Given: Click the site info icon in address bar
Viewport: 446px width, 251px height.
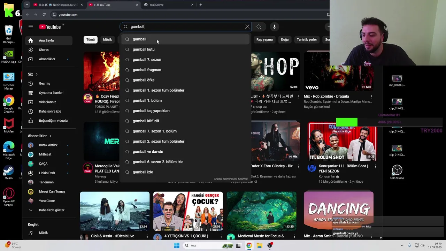Looking at the screenshot, I should tap(54, 15).
